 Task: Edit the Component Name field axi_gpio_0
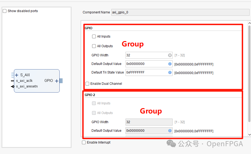180,12
